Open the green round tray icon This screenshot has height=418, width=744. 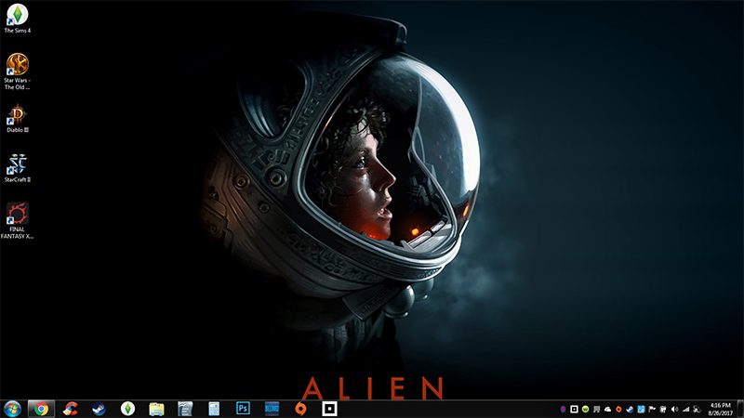(x=586, y=409)
